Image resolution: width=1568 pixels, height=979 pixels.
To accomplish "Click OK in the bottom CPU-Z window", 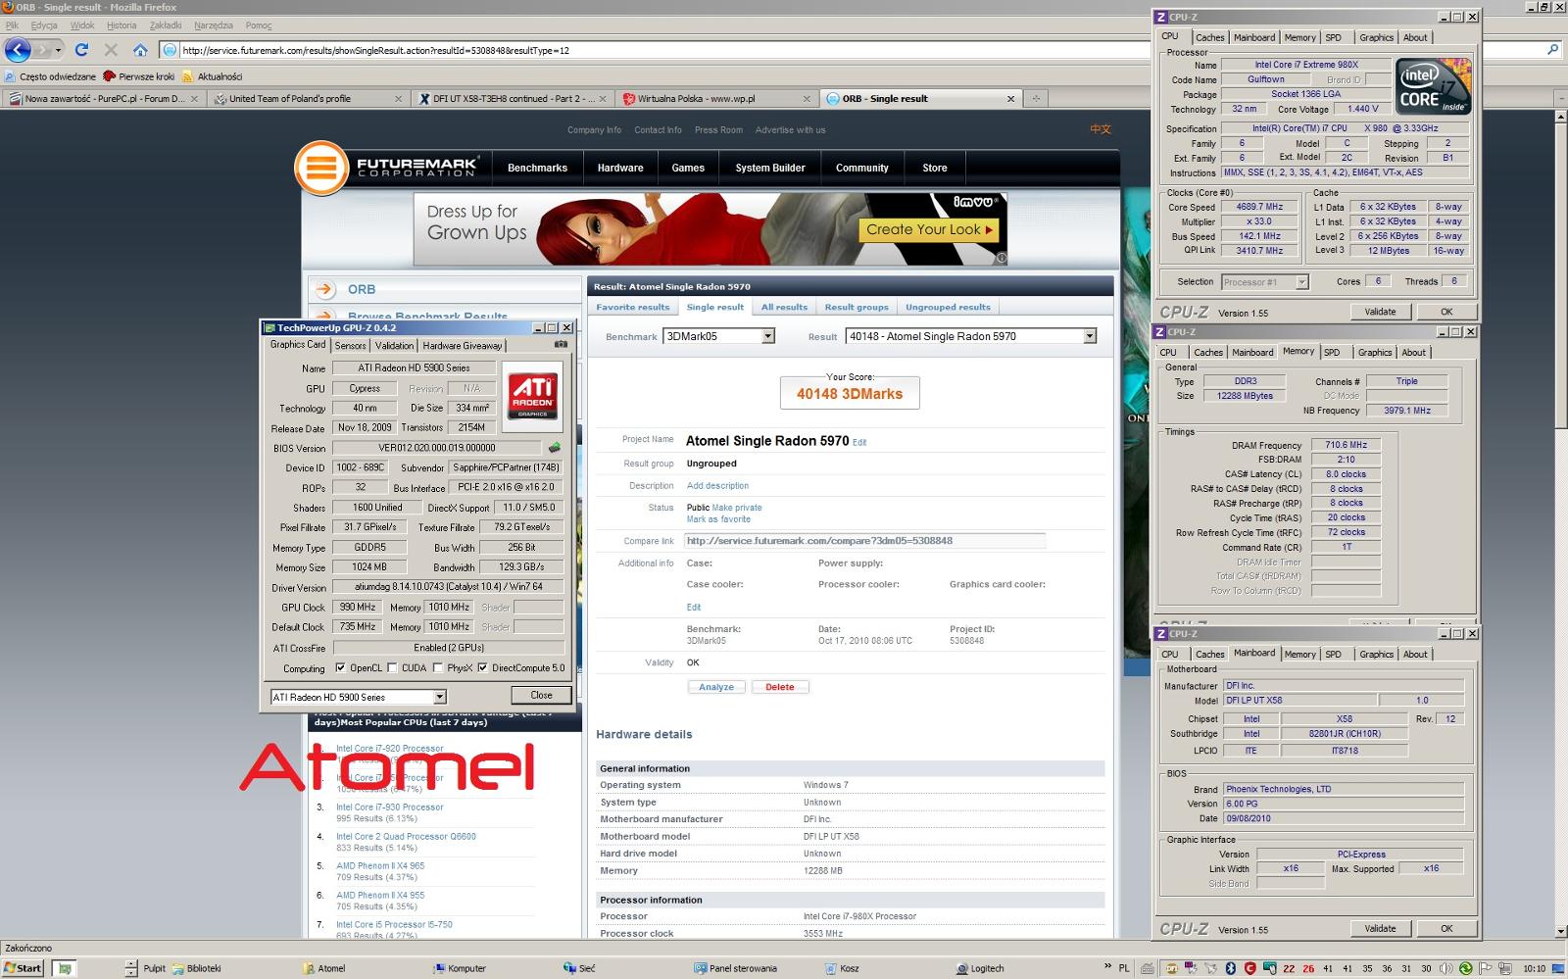I will pyautogui.click(x=1446, y=928).
